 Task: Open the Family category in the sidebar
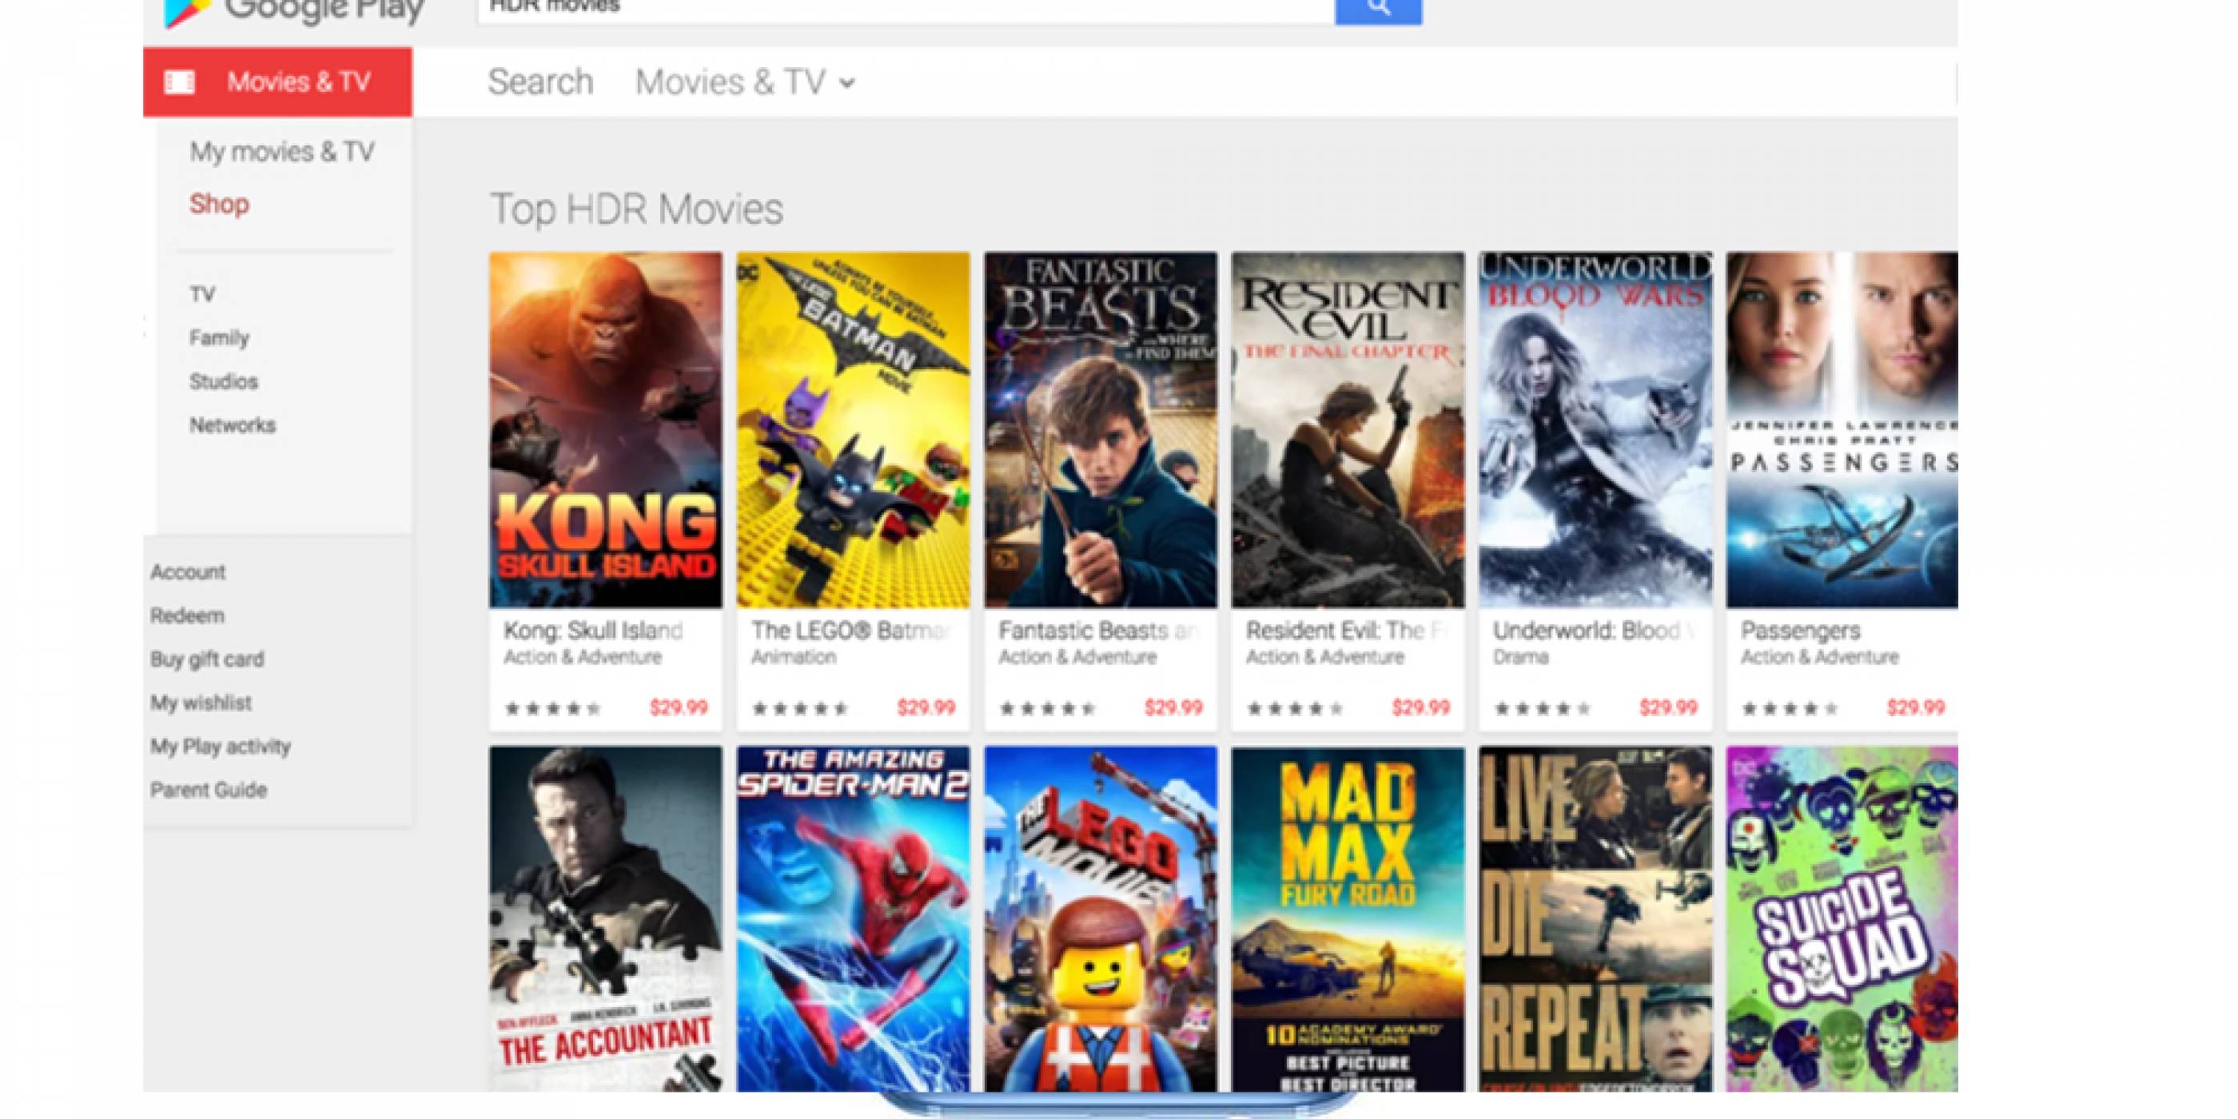tap(219, 338)
